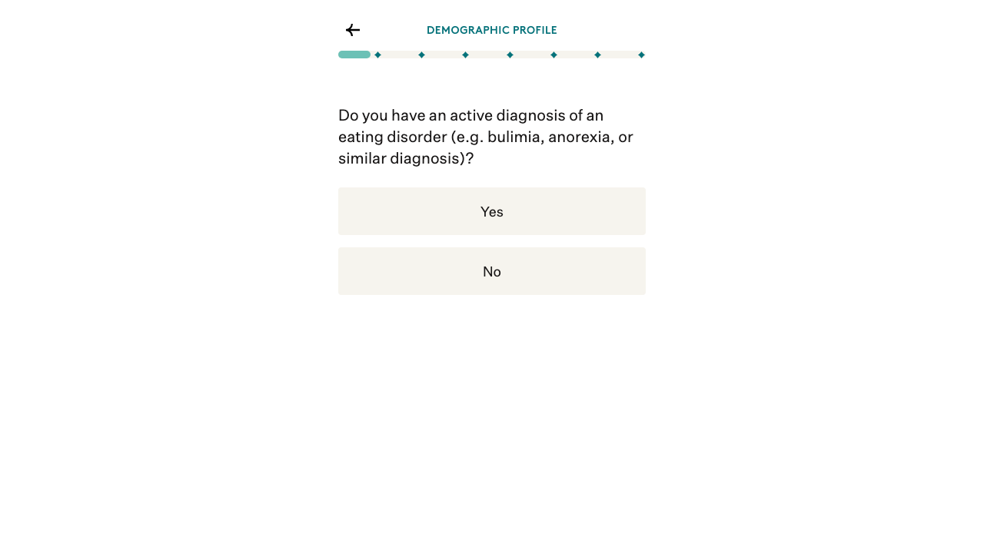The image size is (984, 553).
Task: Click the fourth diamond marker
Action: (510, 55)
